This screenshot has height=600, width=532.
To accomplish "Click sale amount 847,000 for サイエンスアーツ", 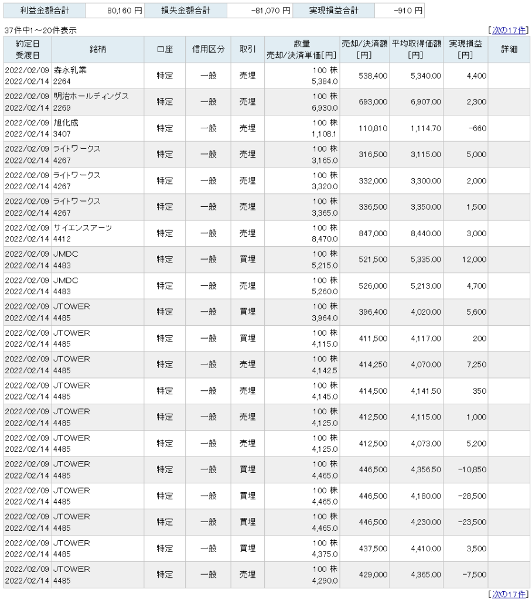I will (373, 233).
